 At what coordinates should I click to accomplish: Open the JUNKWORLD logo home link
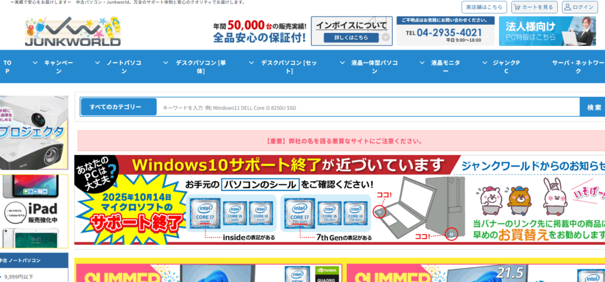tap(73, 31)
